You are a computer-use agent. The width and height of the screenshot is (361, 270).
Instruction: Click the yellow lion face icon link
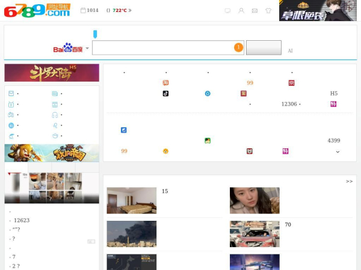click(165, 151)
